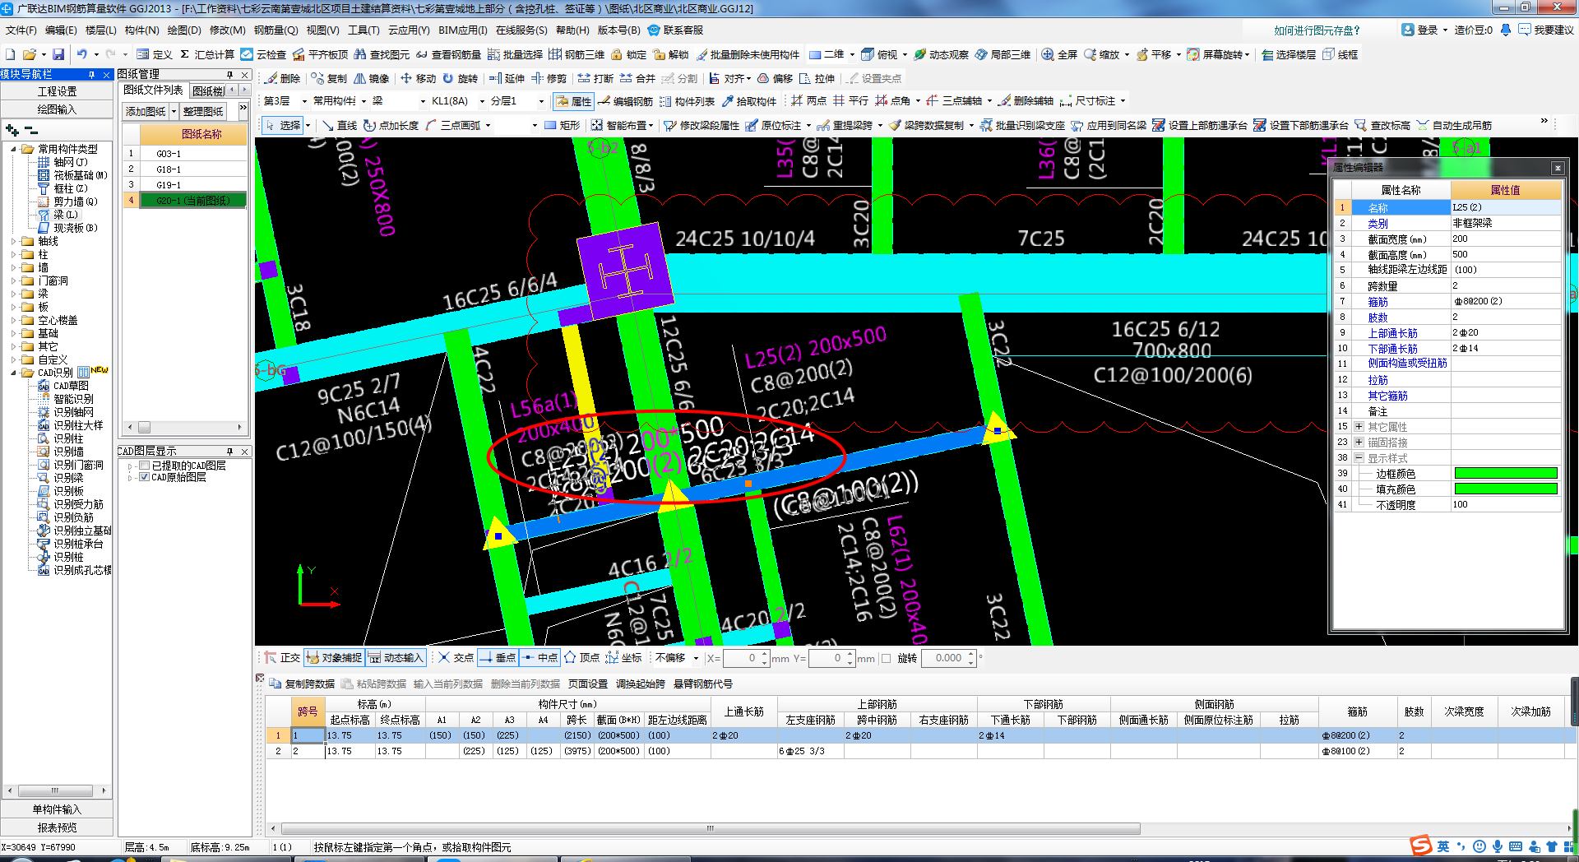Enable the 旋转 rotation checkbox
This screenshot has height=862, width=1579.
click(886, 658)
